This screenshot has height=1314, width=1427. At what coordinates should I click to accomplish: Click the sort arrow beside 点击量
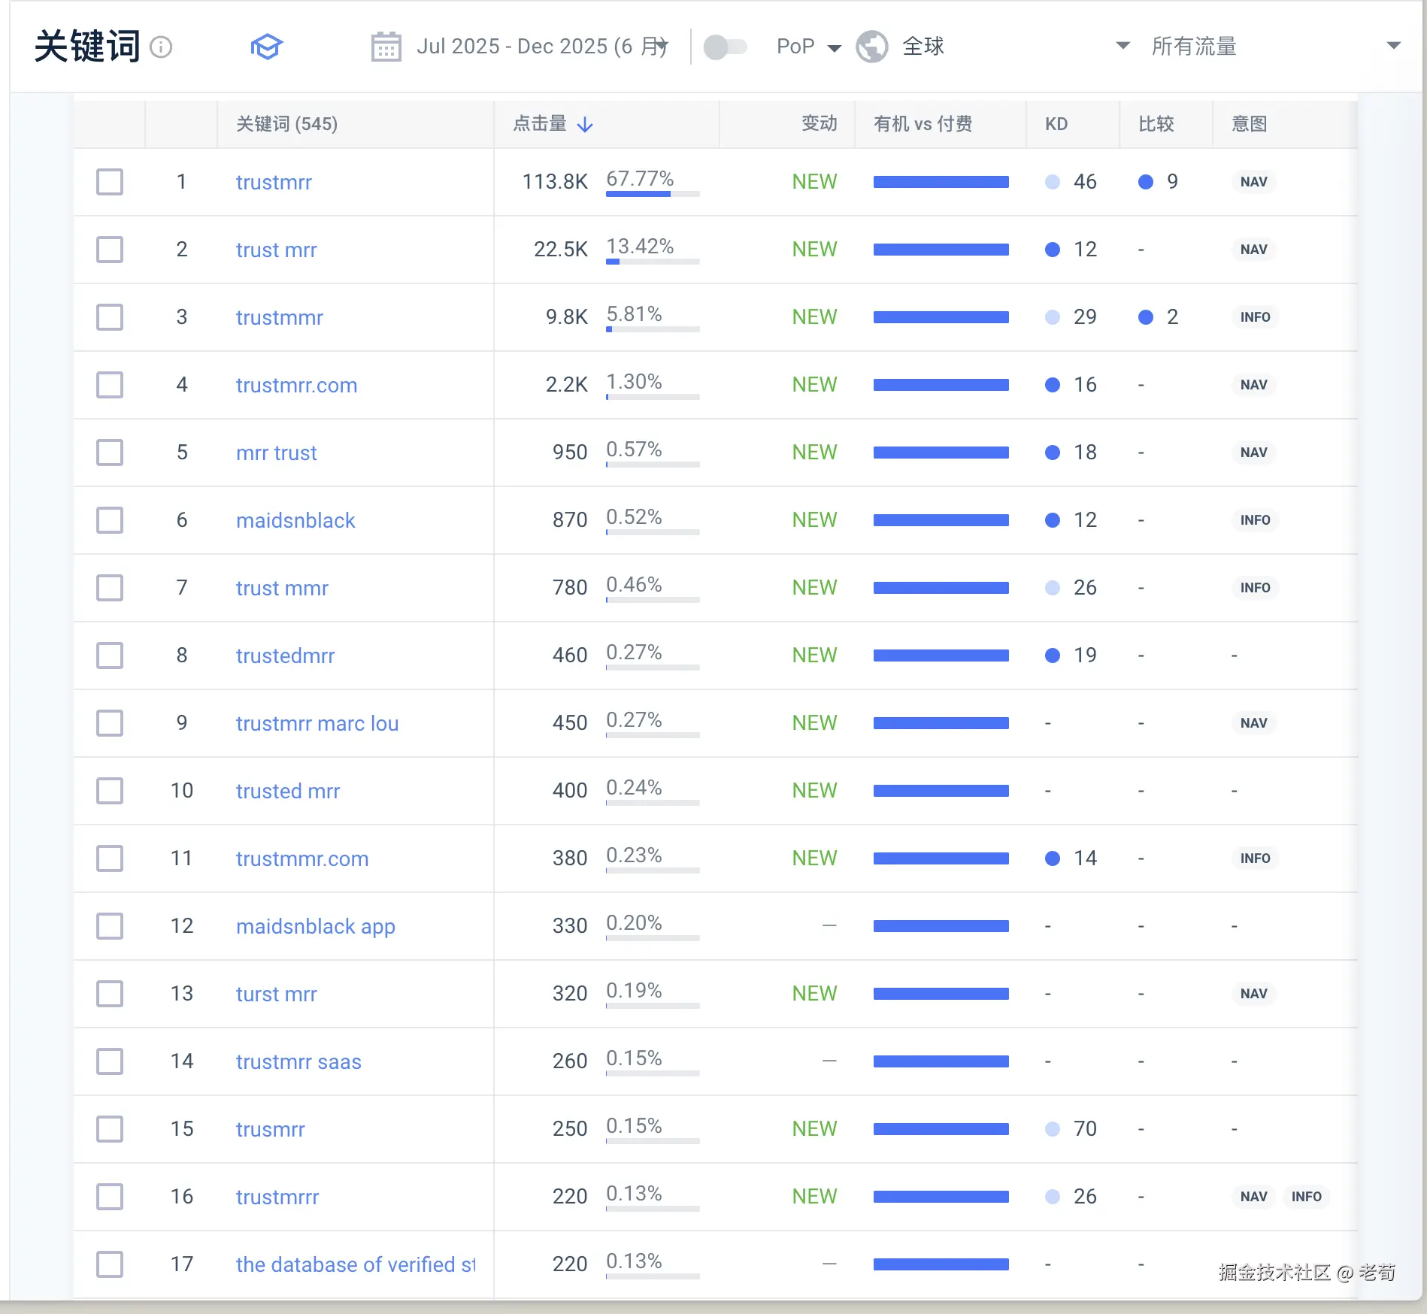(585, 124)
